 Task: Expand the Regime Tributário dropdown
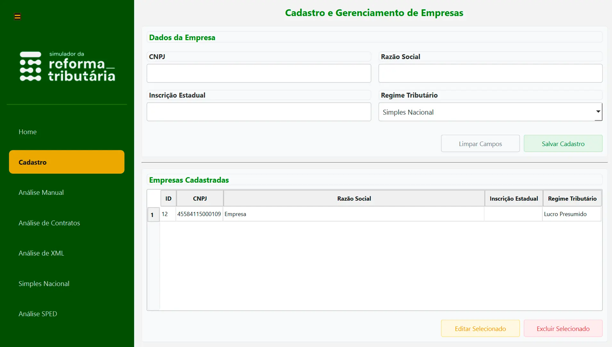pyautogui.click(x=490, y=112)
